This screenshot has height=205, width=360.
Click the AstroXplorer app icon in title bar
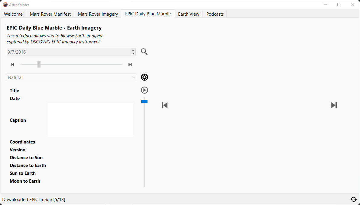coord(5,5)
